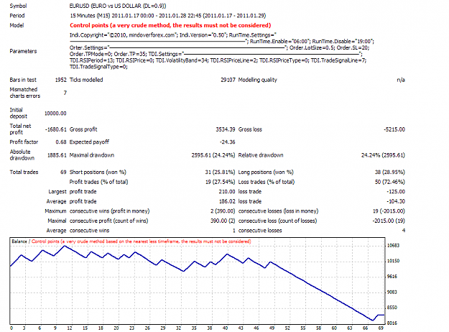Viewport: 449px width, 332px height.
Task: Click the red Control points model warning
Action: coord(170,25)
